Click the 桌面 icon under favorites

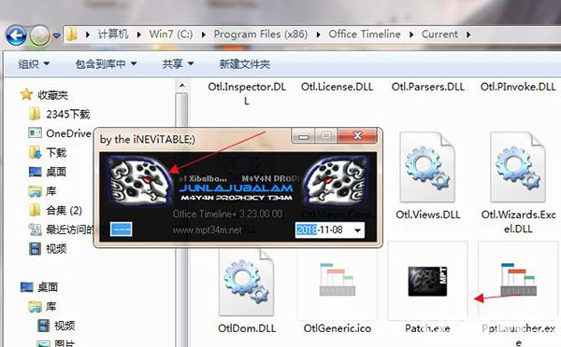click(36, 172)
